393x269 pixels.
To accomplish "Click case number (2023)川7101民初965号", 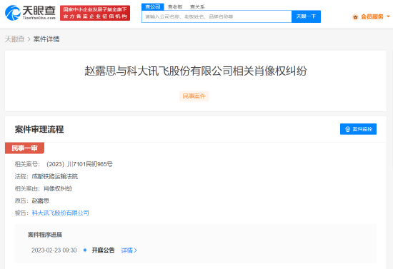I will [x=79, y=164].
